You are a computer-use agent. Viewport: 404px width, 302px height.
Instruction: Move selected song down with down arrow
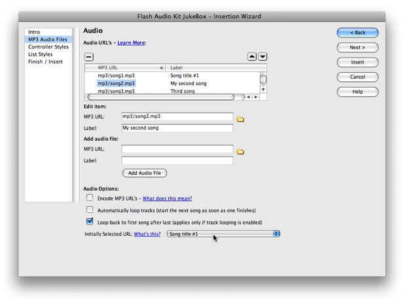(x=263, y=57)
